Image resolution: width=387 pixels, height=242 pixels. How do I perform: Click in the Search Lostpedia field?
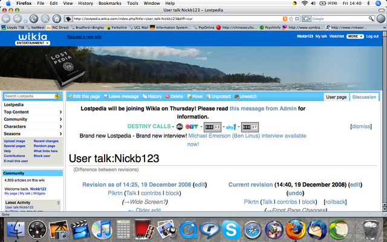pos(30,96)
